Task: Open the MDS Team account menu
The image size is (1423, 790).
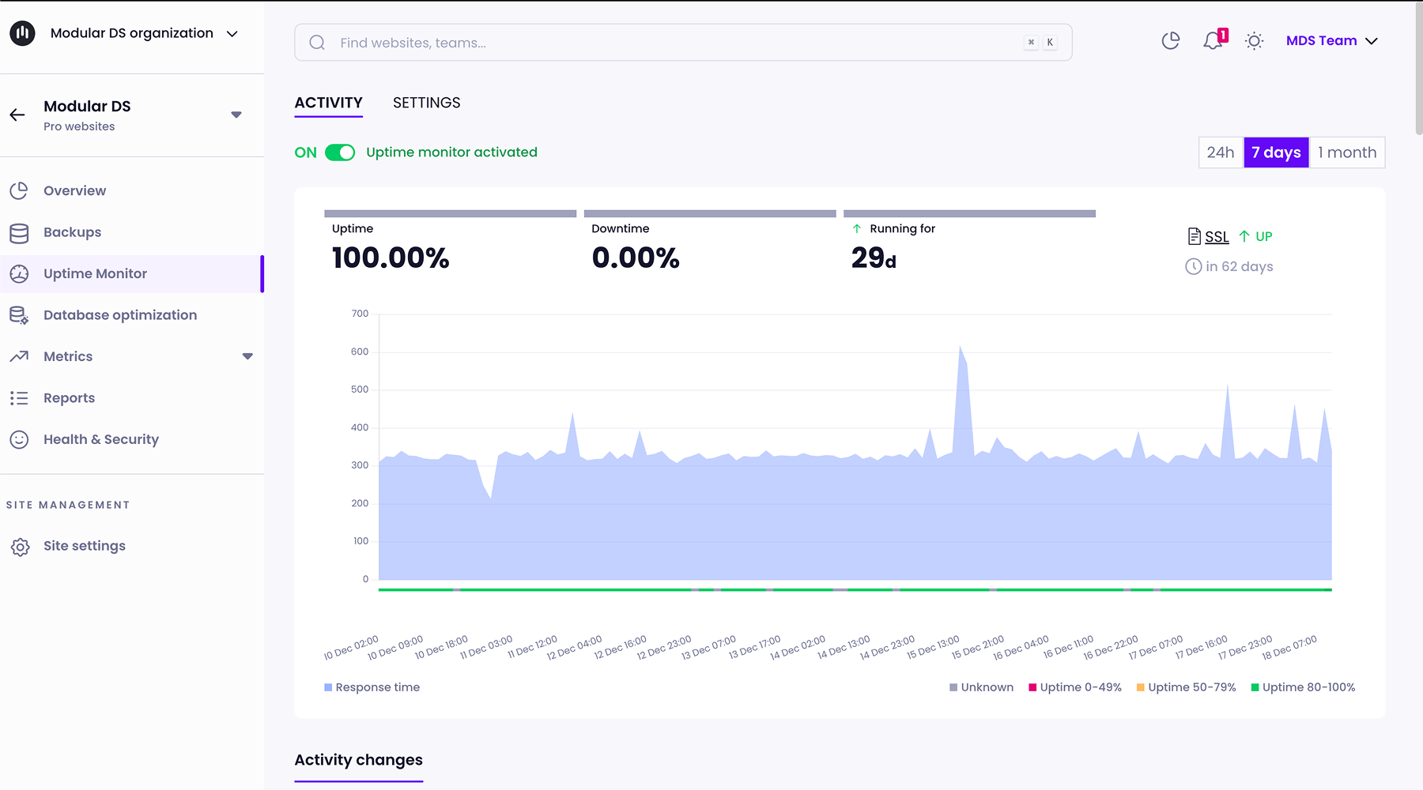Action: 1331,41
